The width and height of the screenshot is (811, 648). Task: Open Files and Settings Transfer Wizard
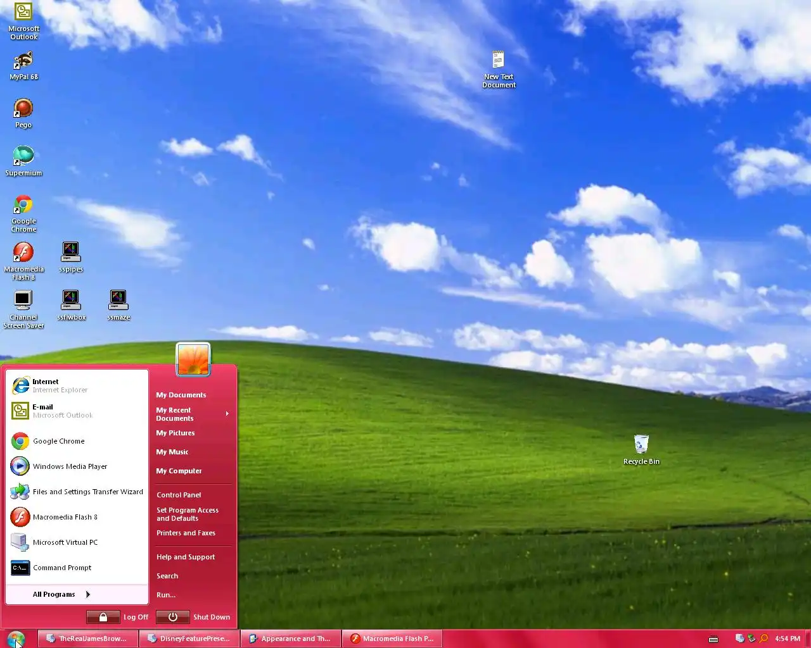77,492
